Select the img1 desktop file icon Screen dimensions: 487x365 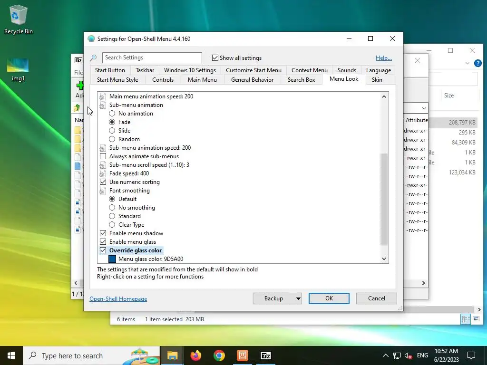(18, 69)
